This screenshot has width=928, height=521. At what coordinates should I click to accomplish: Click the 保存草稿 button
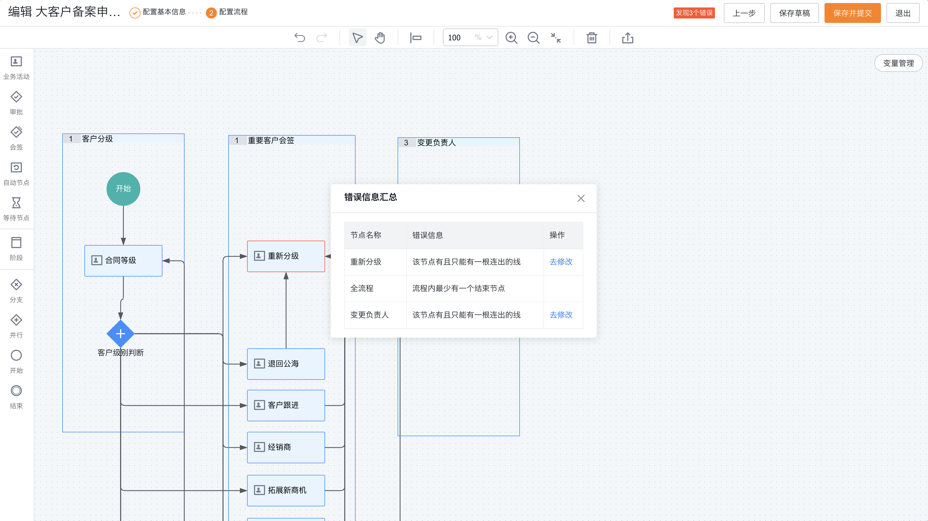point(794,13)
